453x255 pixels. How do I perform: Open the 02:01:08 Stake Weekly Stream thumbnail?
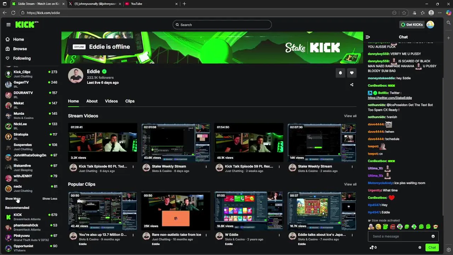click(176, 142)
